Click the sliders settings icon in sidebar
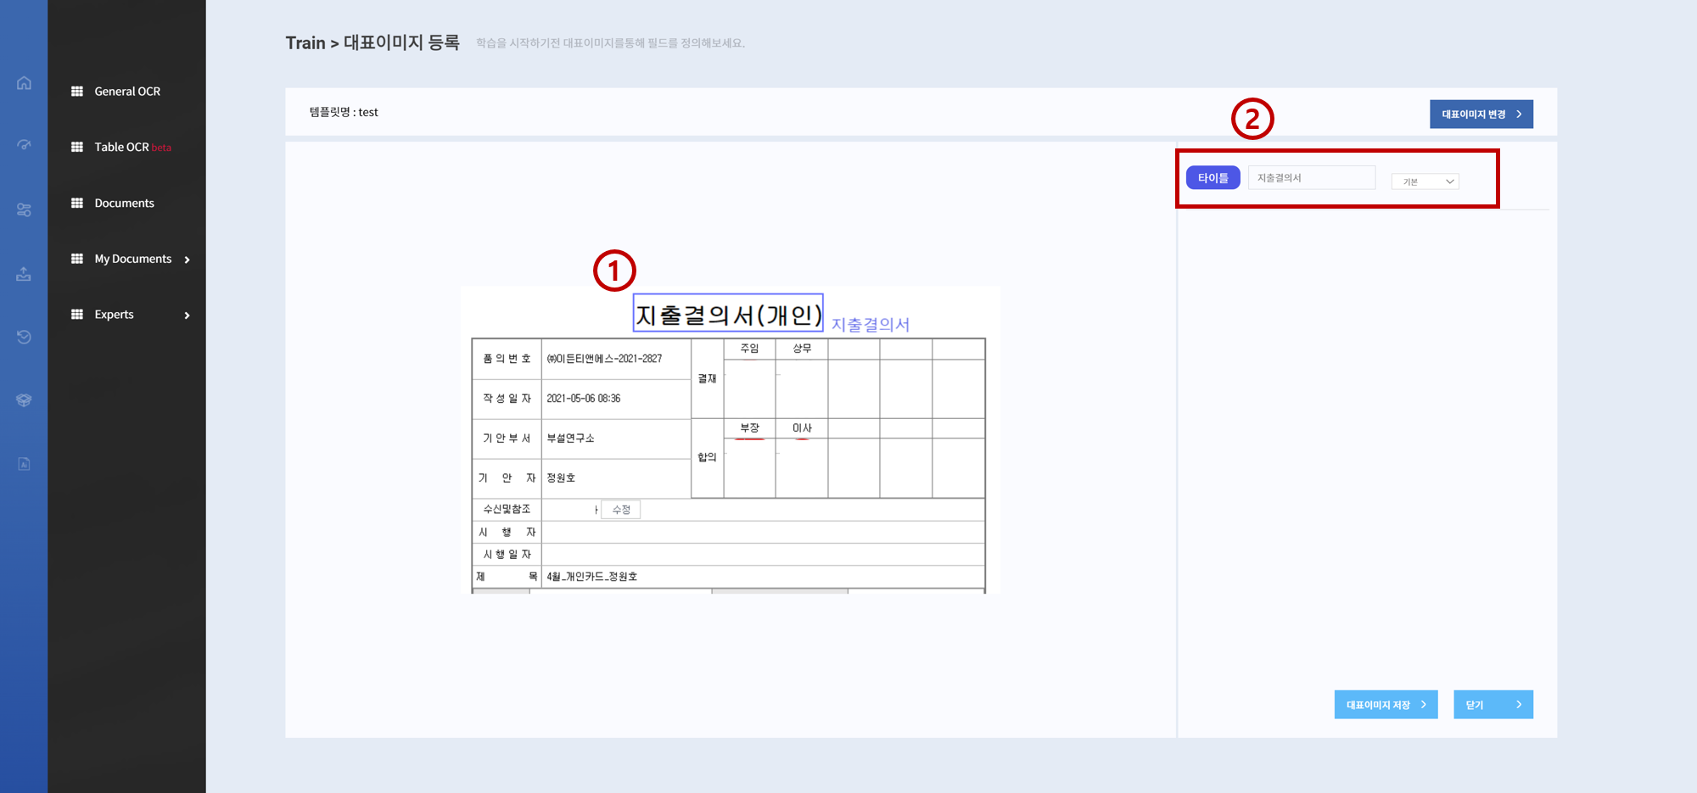Image resolution: width=1697 pixels, height=793 pixels. coord(24,209)
